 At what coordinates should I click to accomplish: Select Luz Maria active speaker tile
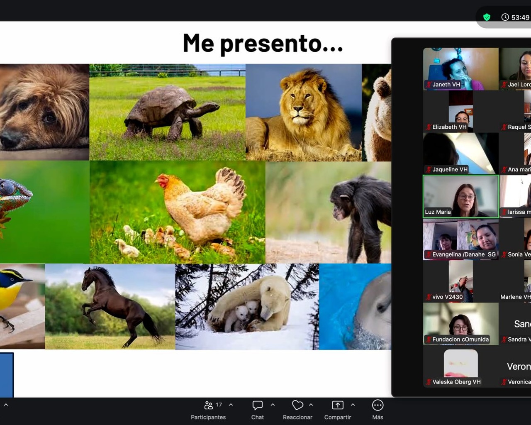coord(460,196)
